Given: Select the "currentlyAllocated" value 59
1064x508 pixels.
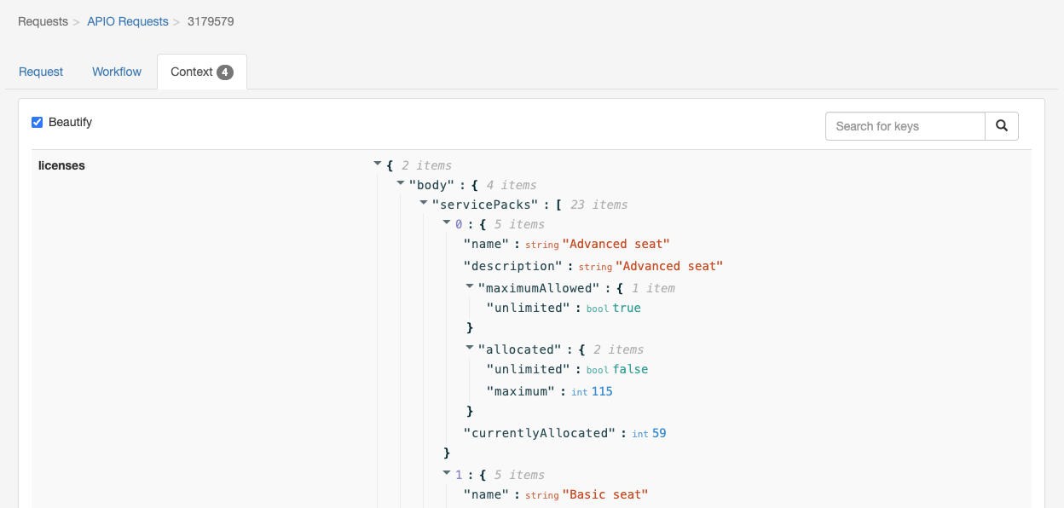Looking at the screenshot, I should pyautogui.click(x=659, y=433).
